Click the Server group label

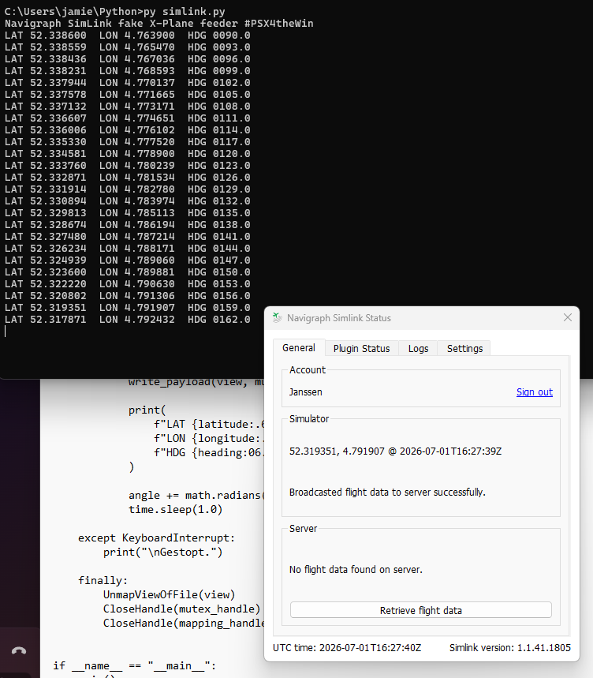click(x=303, y=529)
